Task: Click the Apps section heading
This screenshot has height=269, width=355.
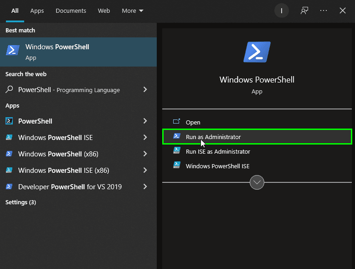Action: (x=12, y=106)
